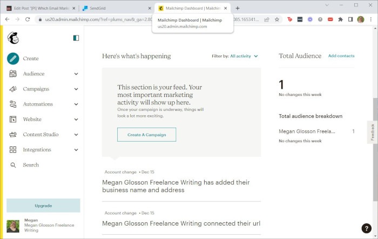Viewport: 378px width, 239px height.
Task: Open the help question mark button
Action: click(367, 228)
